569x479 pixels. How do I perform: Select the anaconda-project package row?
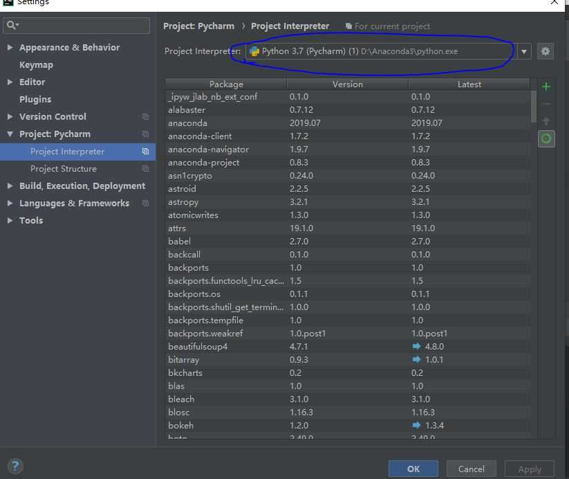[x=348, y=163]
